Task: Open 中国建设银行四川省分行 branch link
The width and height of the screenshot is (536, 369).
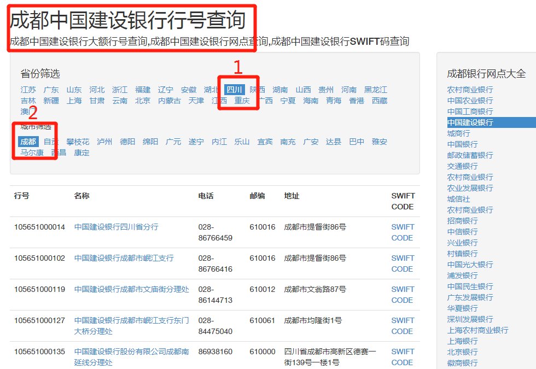Action: tap(116, 227)
